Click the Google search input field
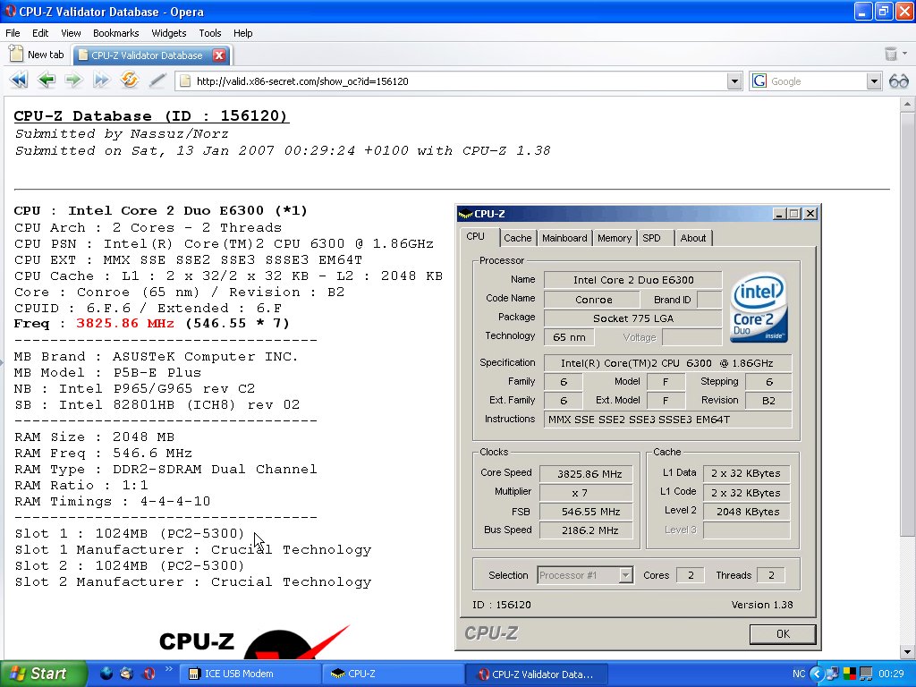The height and width of the screenshot is (687, 916). coord(817,81)
